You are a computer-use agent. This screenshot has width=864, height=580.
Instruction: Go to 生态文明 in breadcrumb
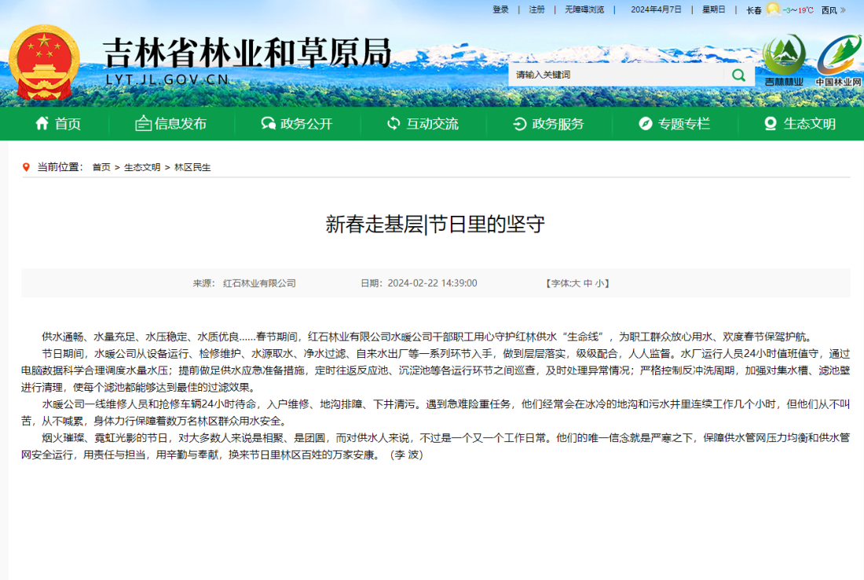(x=142, y=167)
